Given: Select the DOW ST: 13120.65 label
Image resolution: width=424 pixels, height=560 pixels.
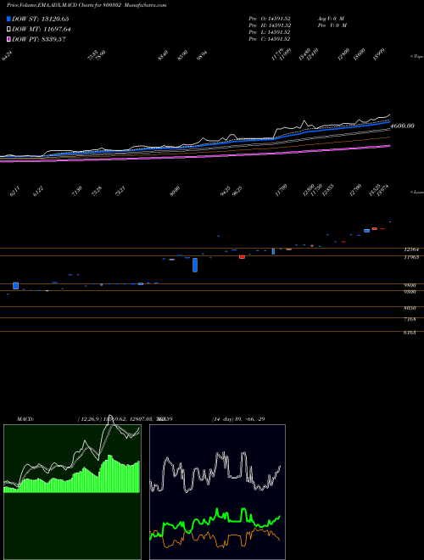Looking at the screenshot, I should [41, 19].
